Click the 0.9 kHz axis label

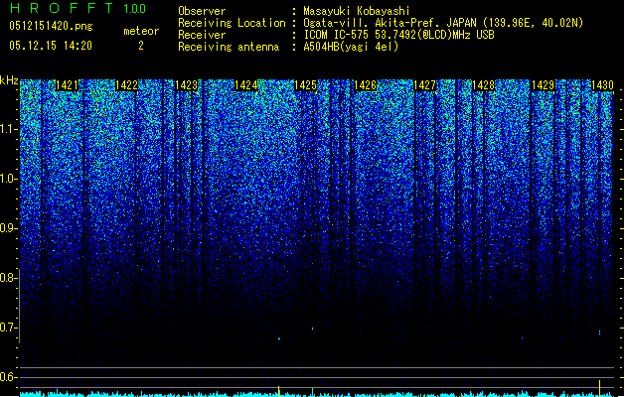[9, 227]
